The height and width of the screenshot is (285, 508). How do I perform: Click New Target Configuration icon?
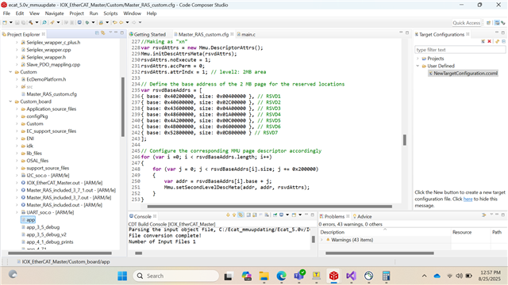click(483, 41)
